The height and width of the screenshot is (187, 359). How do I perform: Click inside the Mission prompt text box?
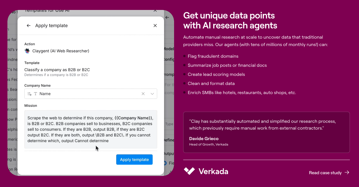90,129
